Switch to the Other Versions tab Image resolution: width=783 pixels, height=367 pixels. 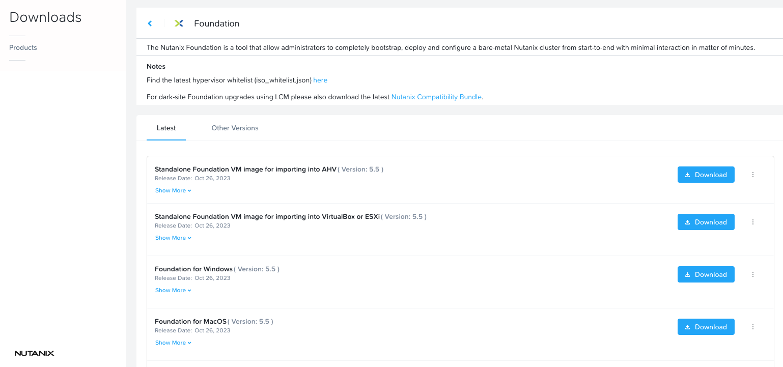pos(235,128)
